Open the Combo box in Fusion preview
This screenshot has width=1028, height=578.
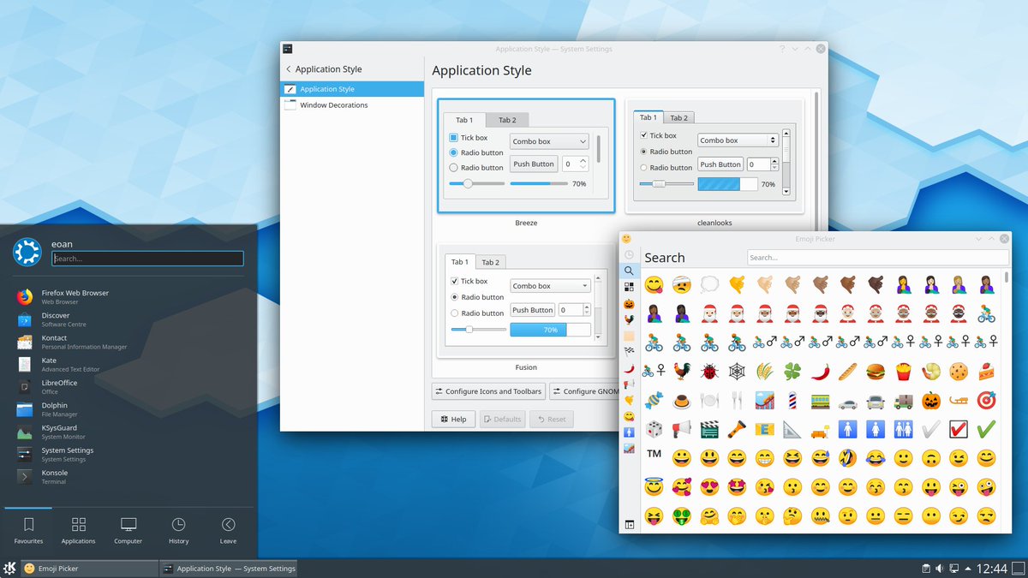pos(550,285)
